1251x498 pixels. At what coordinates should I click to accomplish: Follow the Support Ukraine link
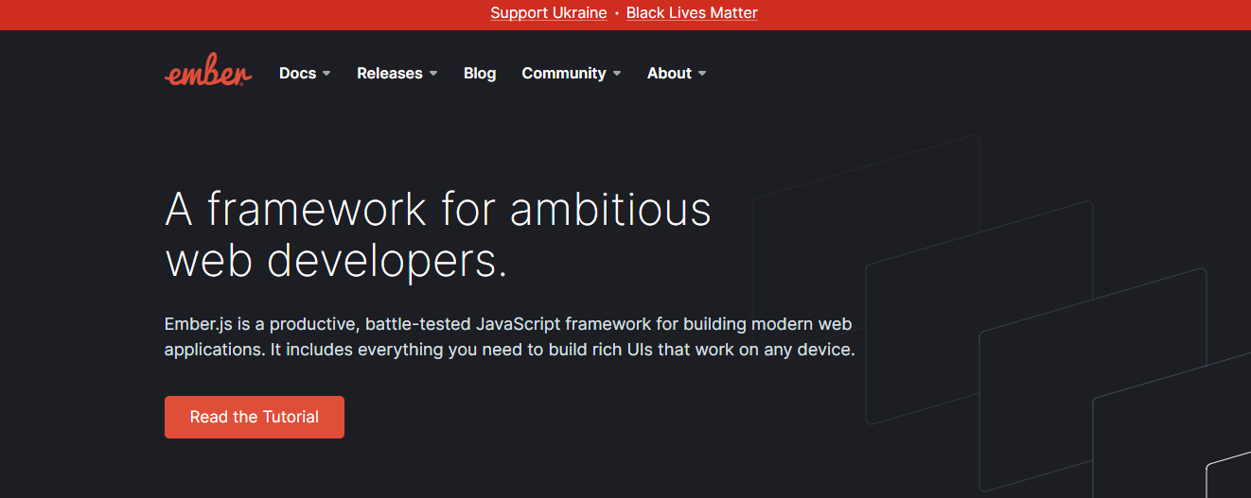coord(549,13)
